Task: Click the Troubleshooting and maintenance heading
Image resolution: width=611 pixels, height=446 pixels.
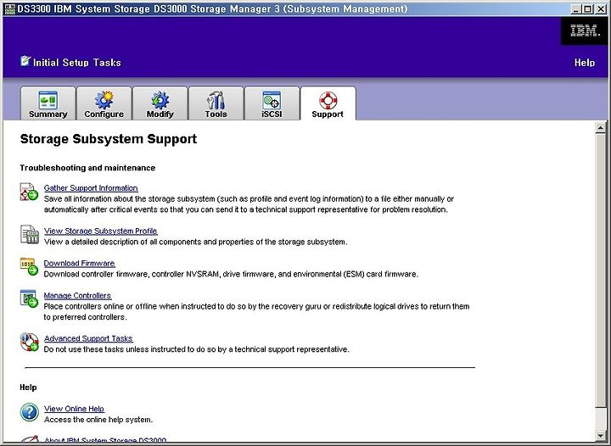Action: (87, 168)
